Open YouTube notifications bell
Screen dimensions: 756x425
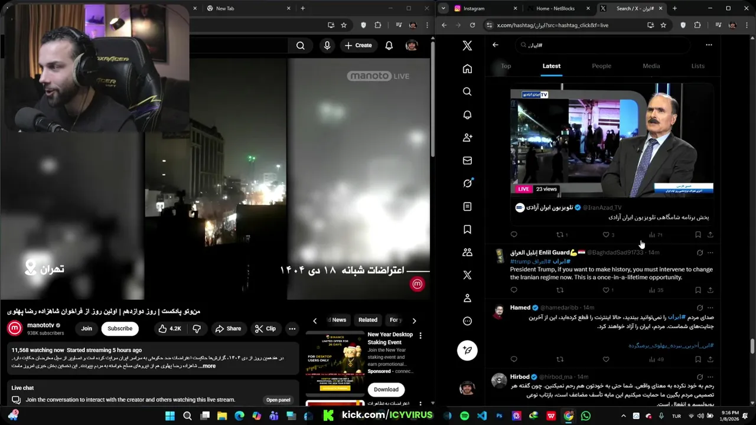point(389,45)
